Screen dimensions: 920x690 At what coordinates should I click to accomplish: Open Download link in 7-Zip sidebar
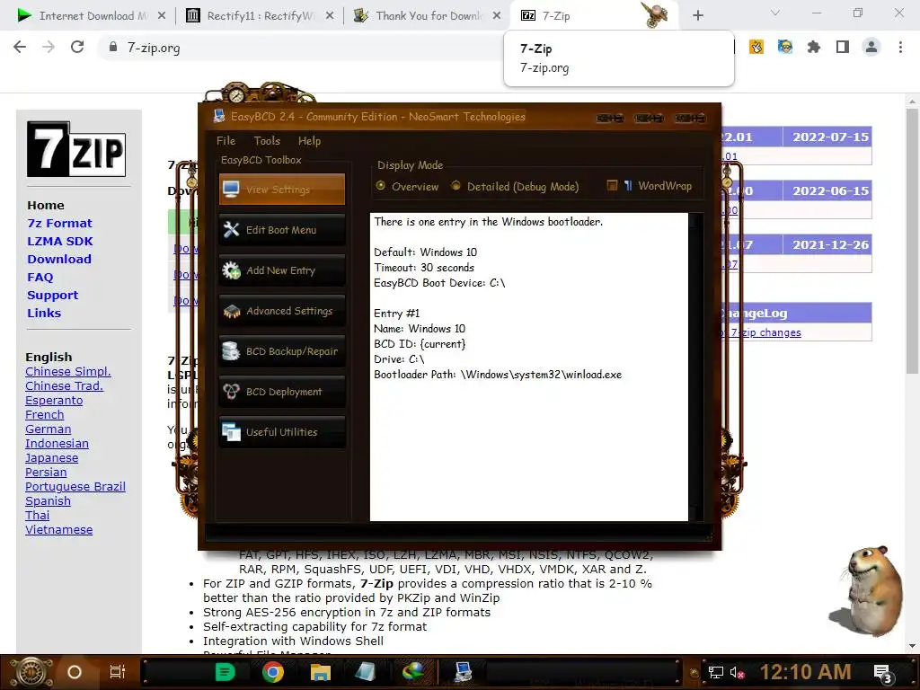[58, 260]
